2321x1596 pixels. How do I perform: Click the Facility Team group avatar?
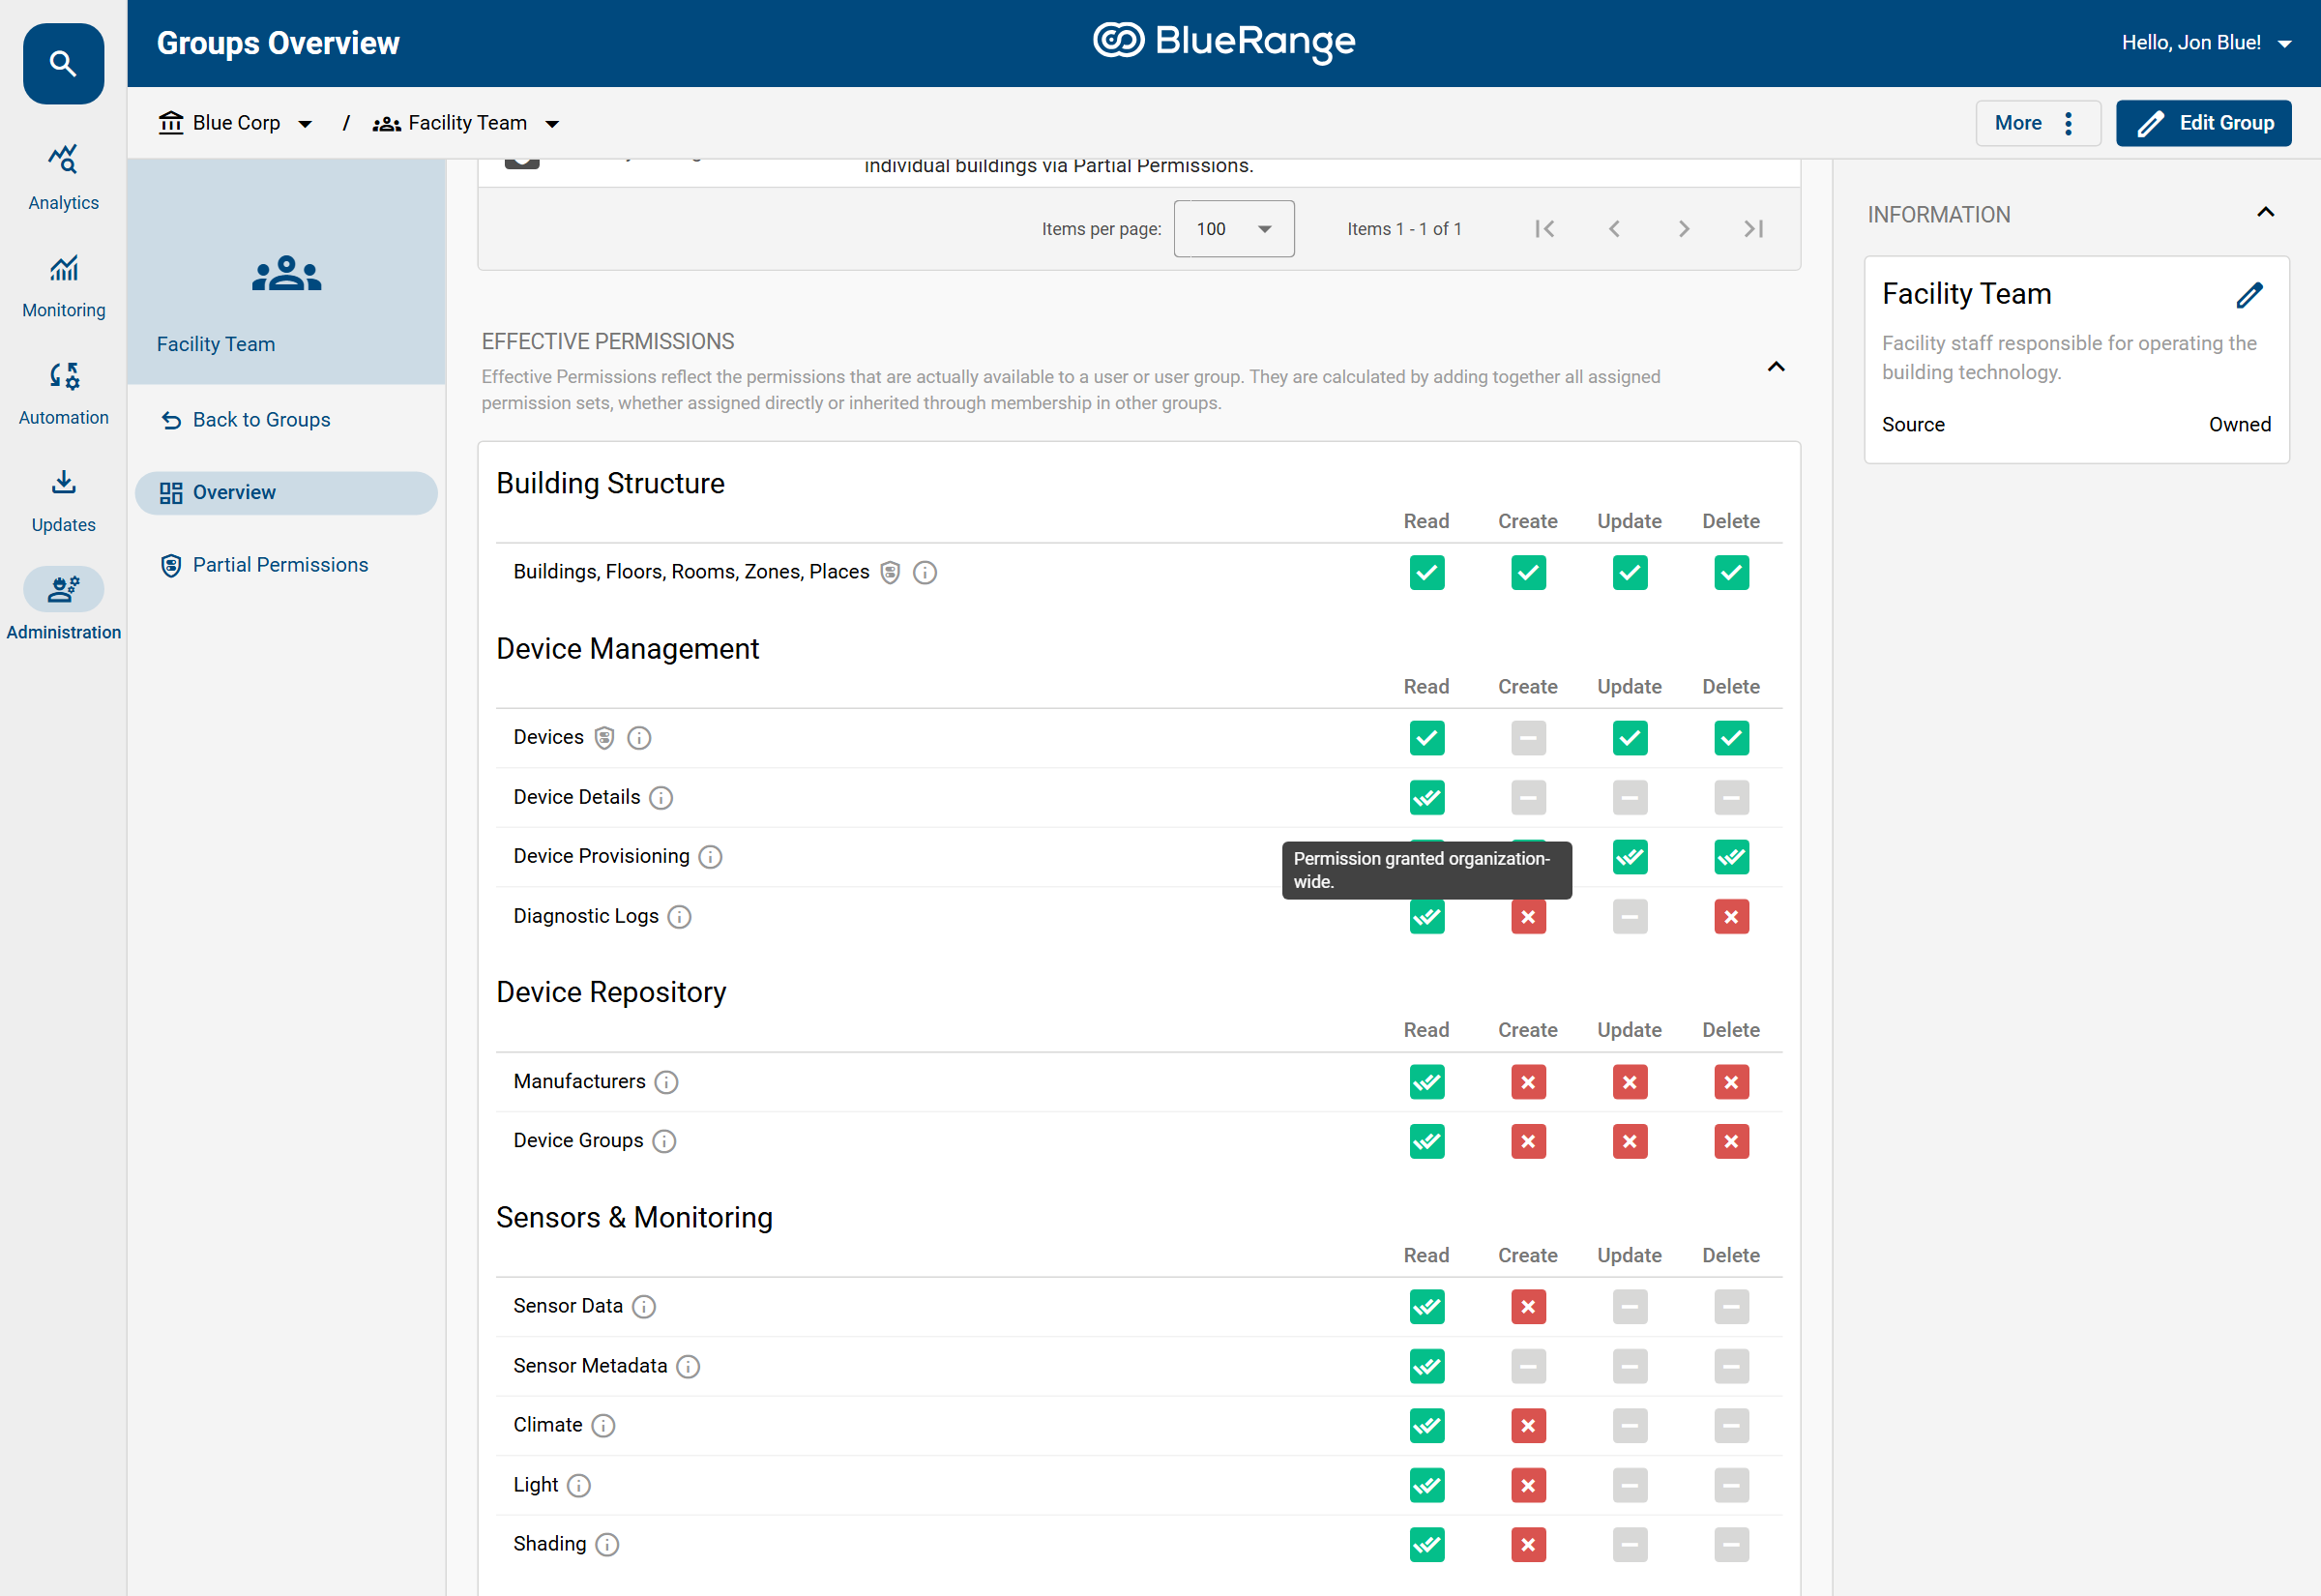coord(287,273)
